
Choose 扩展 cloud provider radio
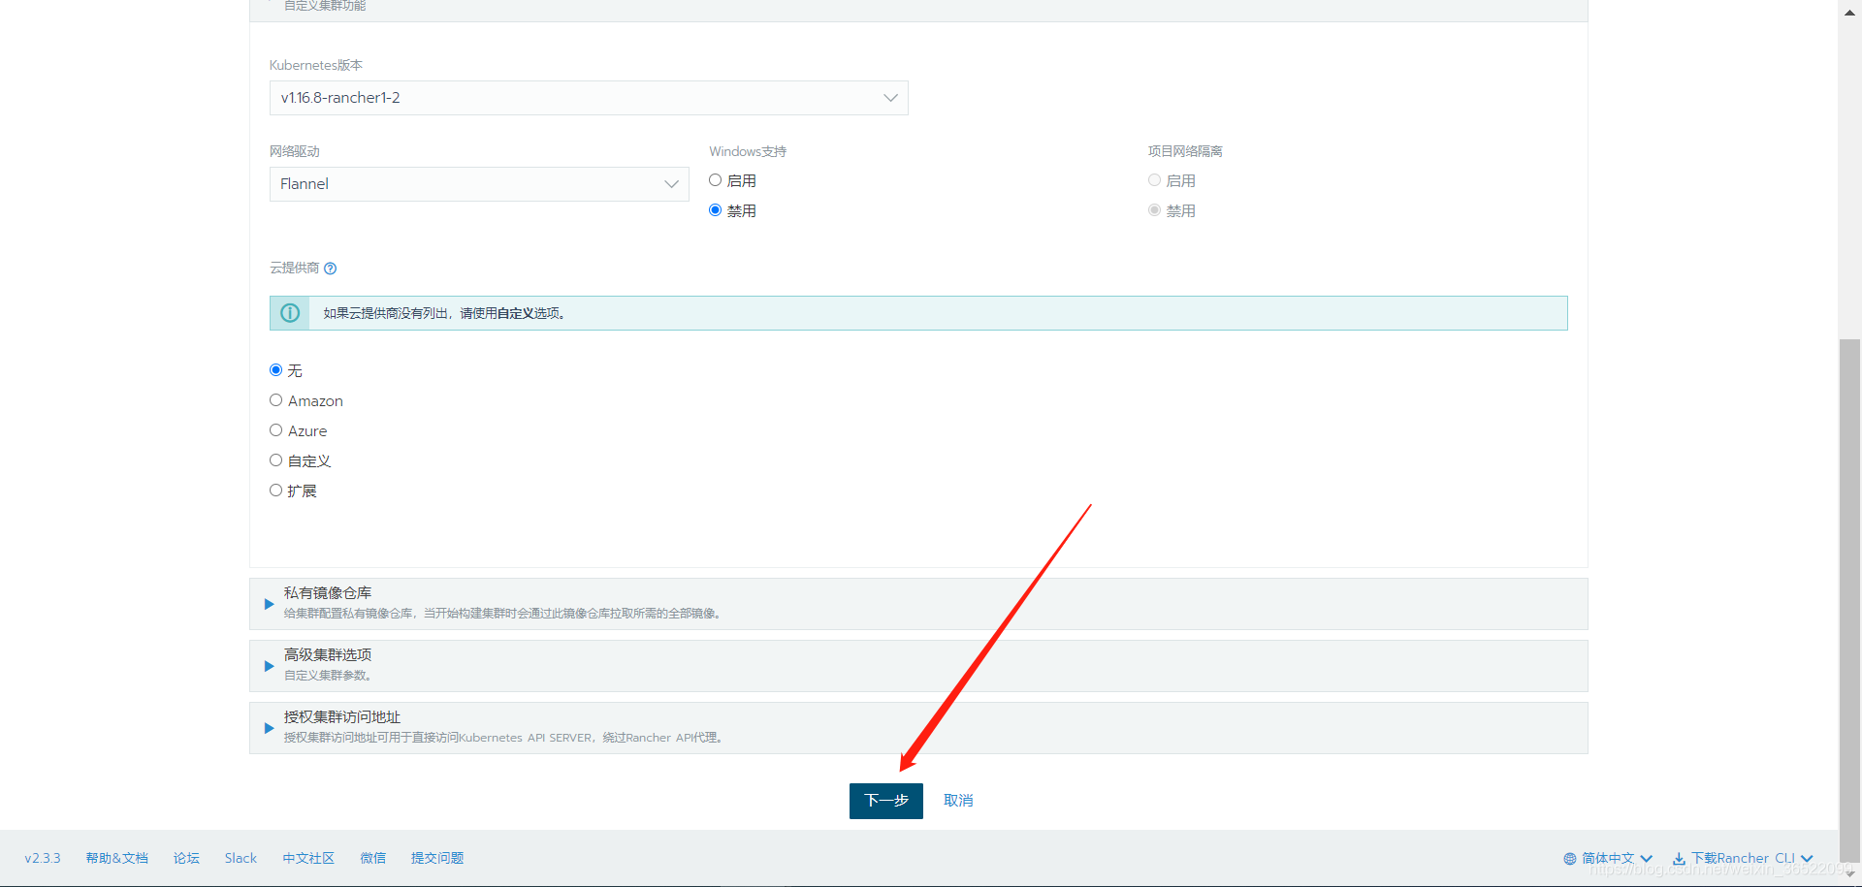click(x=276, y=491)
